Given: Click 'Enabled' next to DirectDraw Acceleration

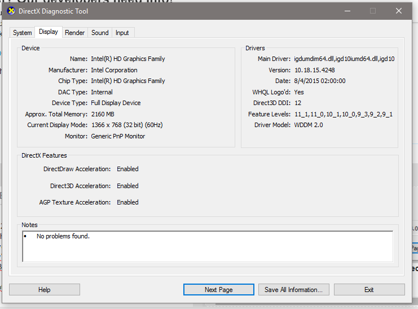Looking at the screenshot, I should 127,169.
